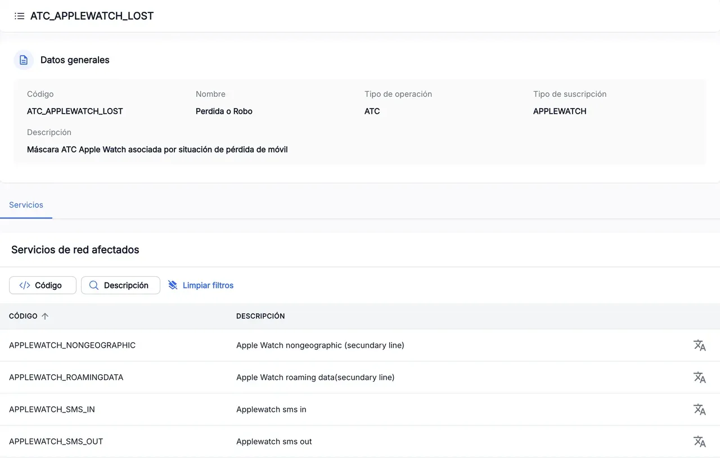Open translations for APPLEWATCH_SMS_OUT row

coord(699,442)
